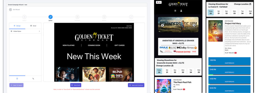Click the Back To Select button
The height and width of the screenshot is (93, 257).
click(16, 85)
